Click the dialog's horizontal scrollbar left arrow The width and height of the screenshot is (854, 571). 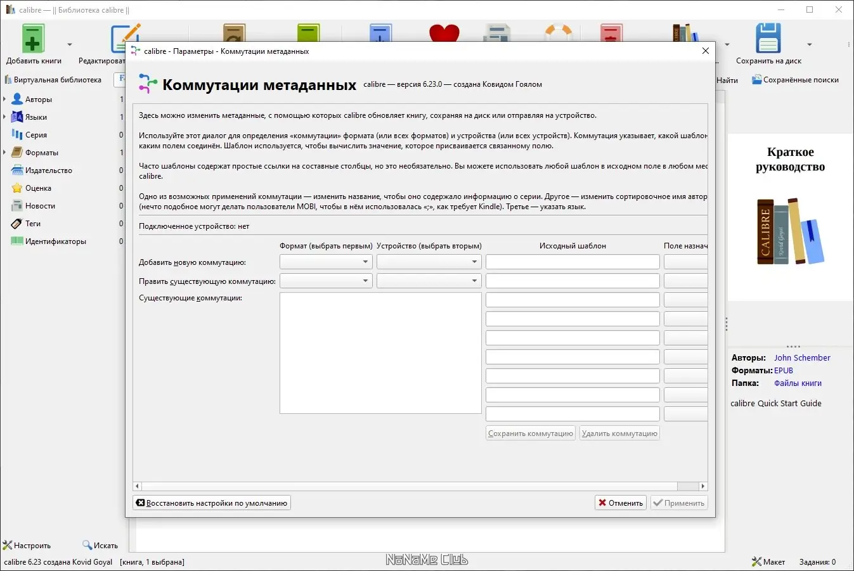138,486
